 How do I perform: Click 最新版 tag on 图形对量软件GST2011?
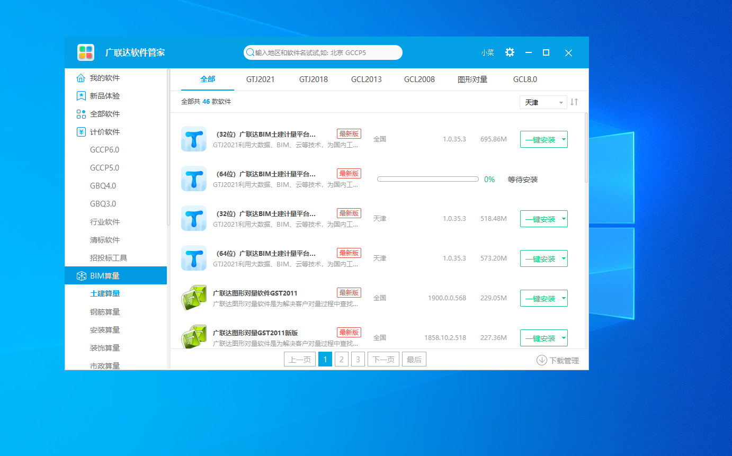click(x=349, y=292)
